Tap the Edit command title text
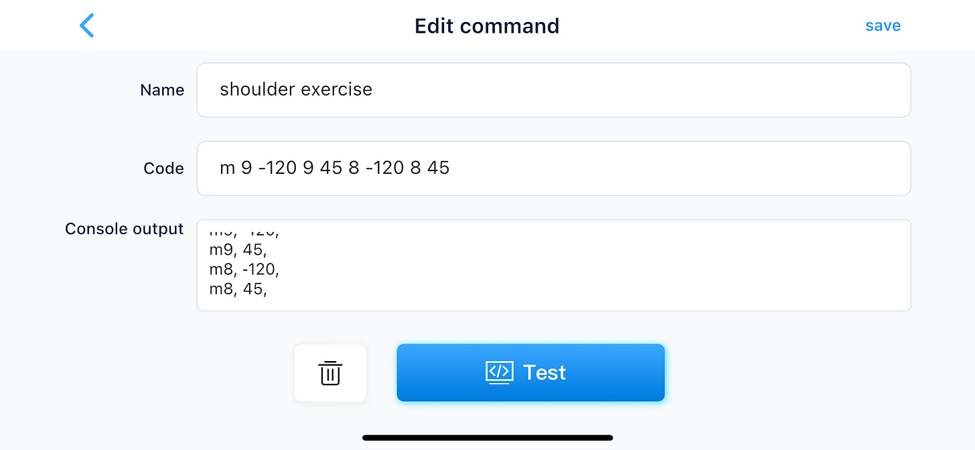 [x=487, y=25]
